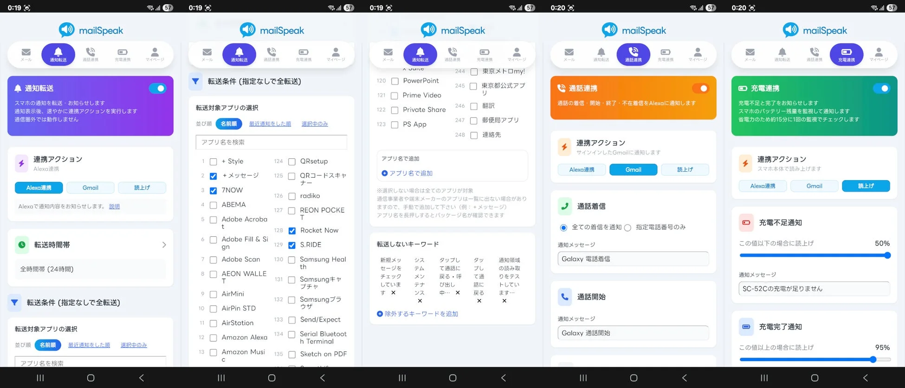Tap the plus icon next to 除外するキーワードを追加
Image resolution: width=905 pixels, height=388 pixels.
[x=380, y=314]
